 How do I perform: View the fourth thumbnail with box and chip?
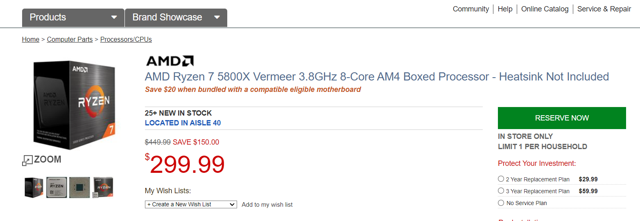[103, 187]
